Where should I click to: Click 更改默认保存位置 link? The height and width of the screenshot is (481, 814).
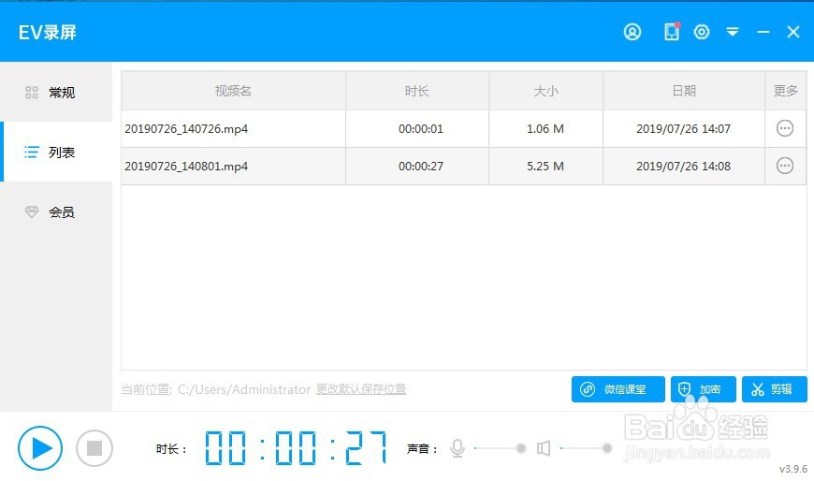[361, 389]
